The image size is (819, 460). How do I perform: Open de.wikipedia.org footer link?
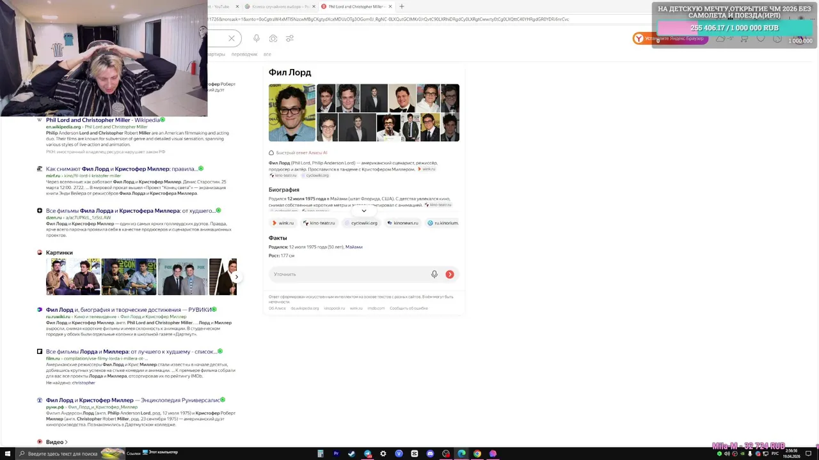point(305,308)
